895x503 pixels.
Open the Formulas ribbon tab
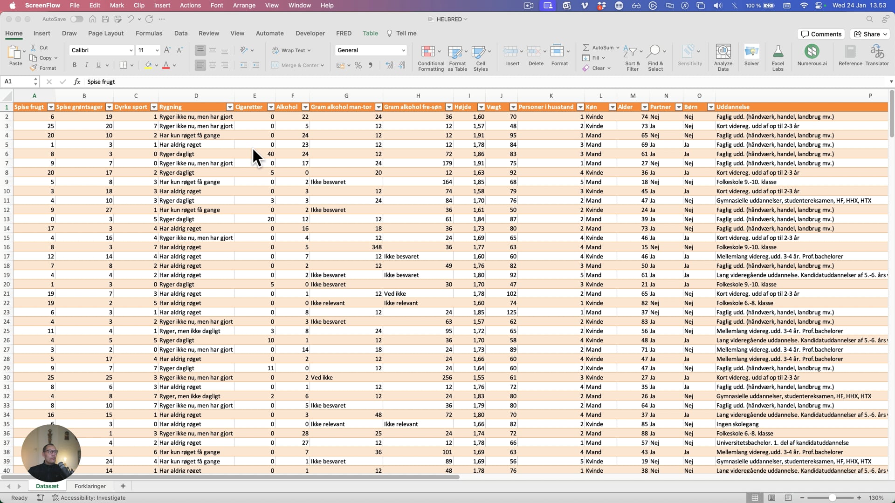pos(149,34)
